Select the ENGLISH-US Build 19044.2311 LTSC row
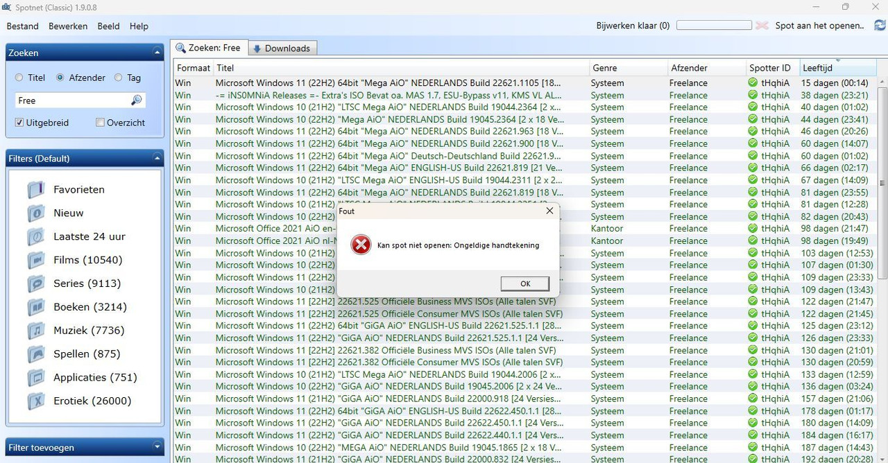The height and width of the screenshot is (463, 888). (x=525, y=180)
